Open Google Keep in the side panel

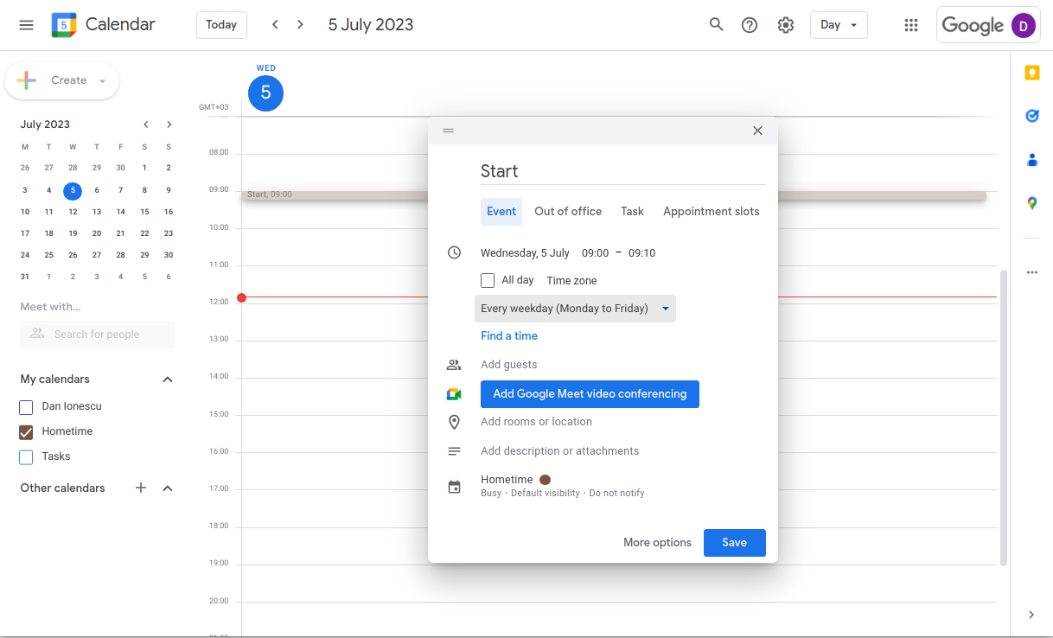(x=1031, y=73)
